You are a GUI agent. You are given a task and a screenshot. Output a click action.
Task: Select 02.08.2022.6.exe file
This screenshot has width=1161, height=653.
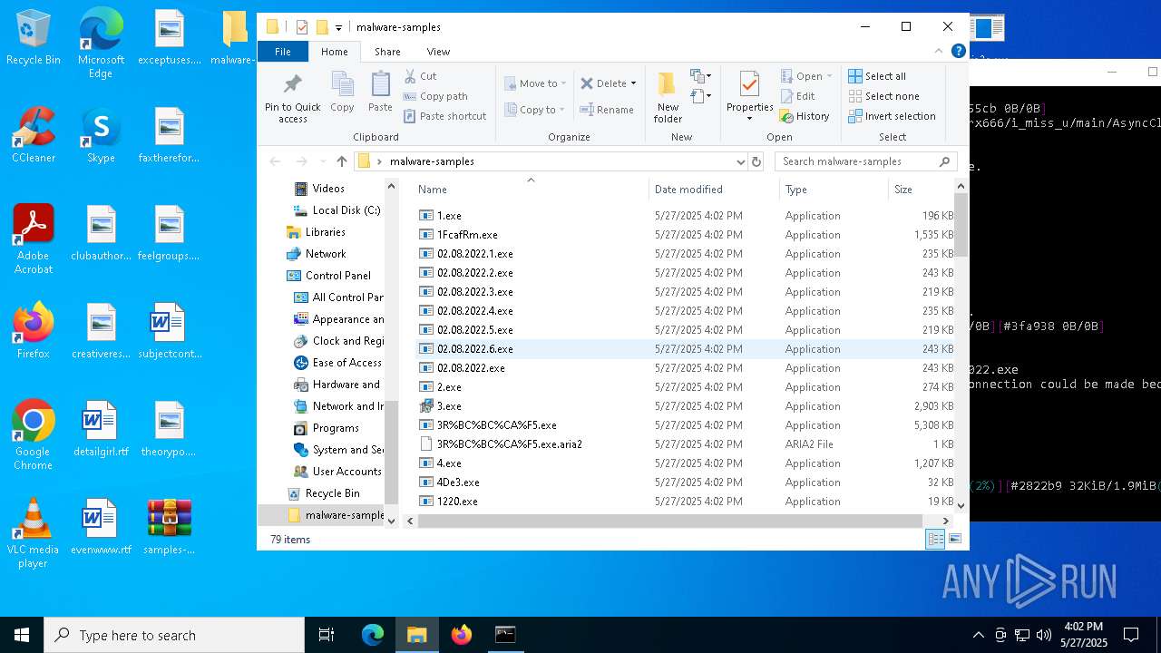pos(686,349)
